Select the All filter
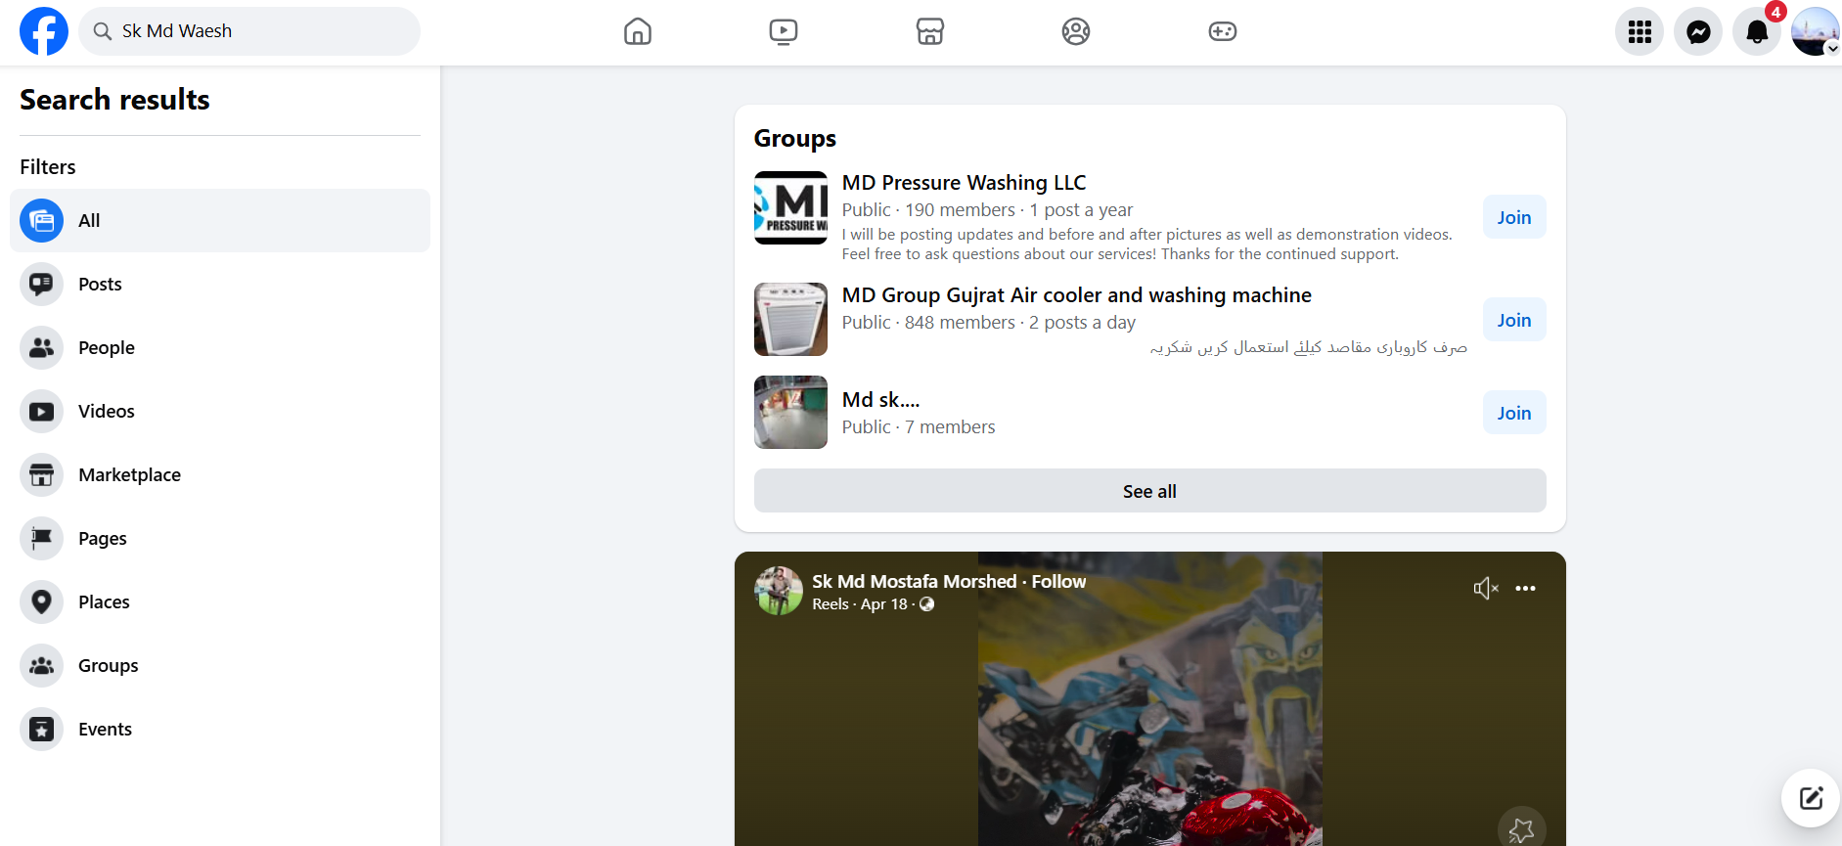Screen dimensions: 1842x846 [x=220, y=220]
